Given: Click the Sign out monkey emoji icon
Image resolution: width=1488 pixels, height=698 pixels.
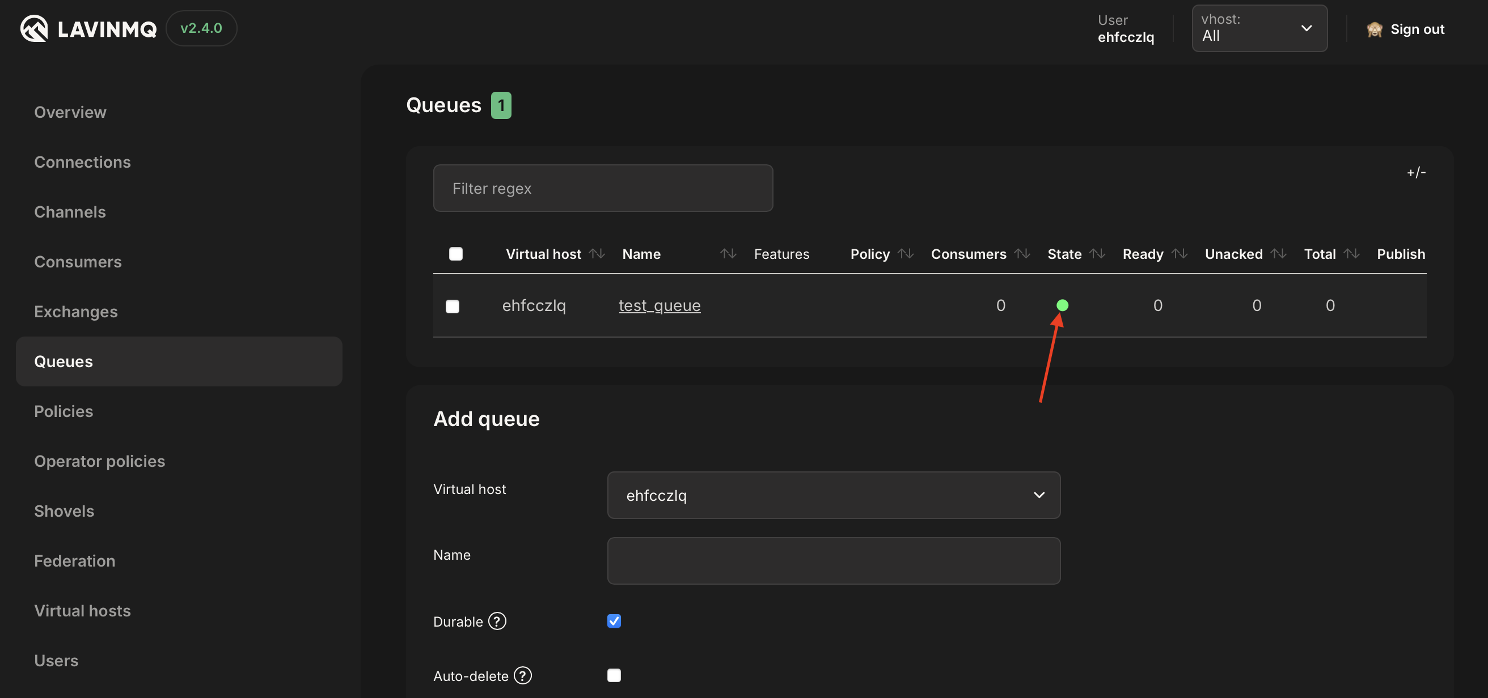Looking at the screenshot, I should [x=1374, y=29].
